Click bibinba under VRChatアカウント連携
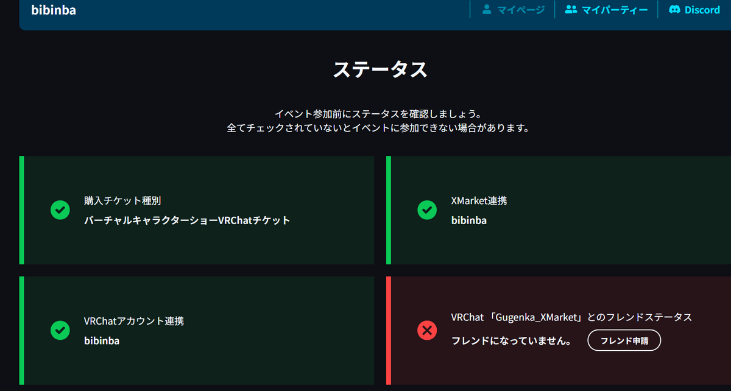The width and height of the screenshot is (731, 391). coord(102,341)
